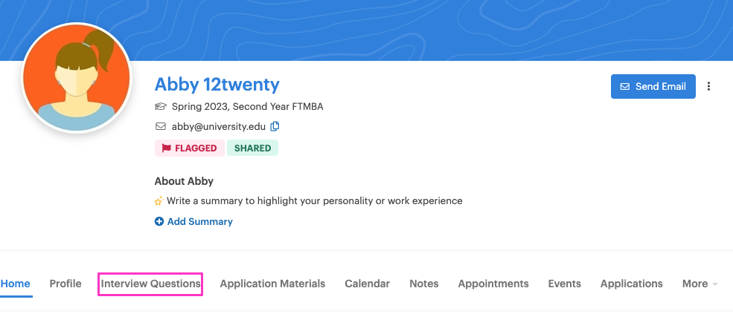The width and height of the screenshot is (733, 314).
Task: Click Abby's profile avatar picture
Action: (77, 78)
